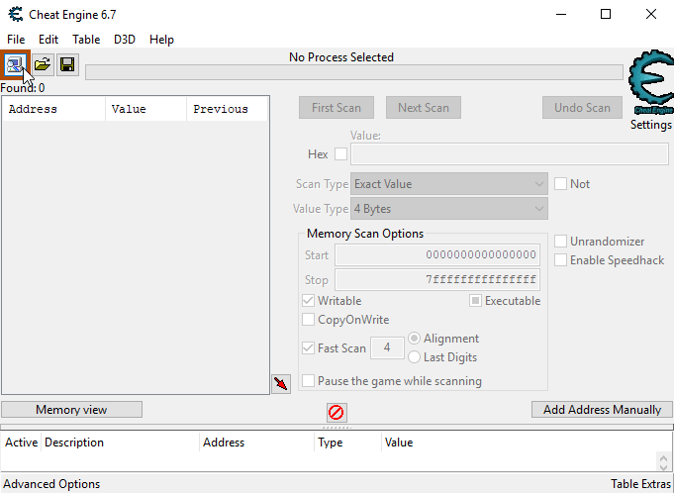Viewport: 674px width, 493px height.
Task: Open the D3D menu
Action: [125, 40]
